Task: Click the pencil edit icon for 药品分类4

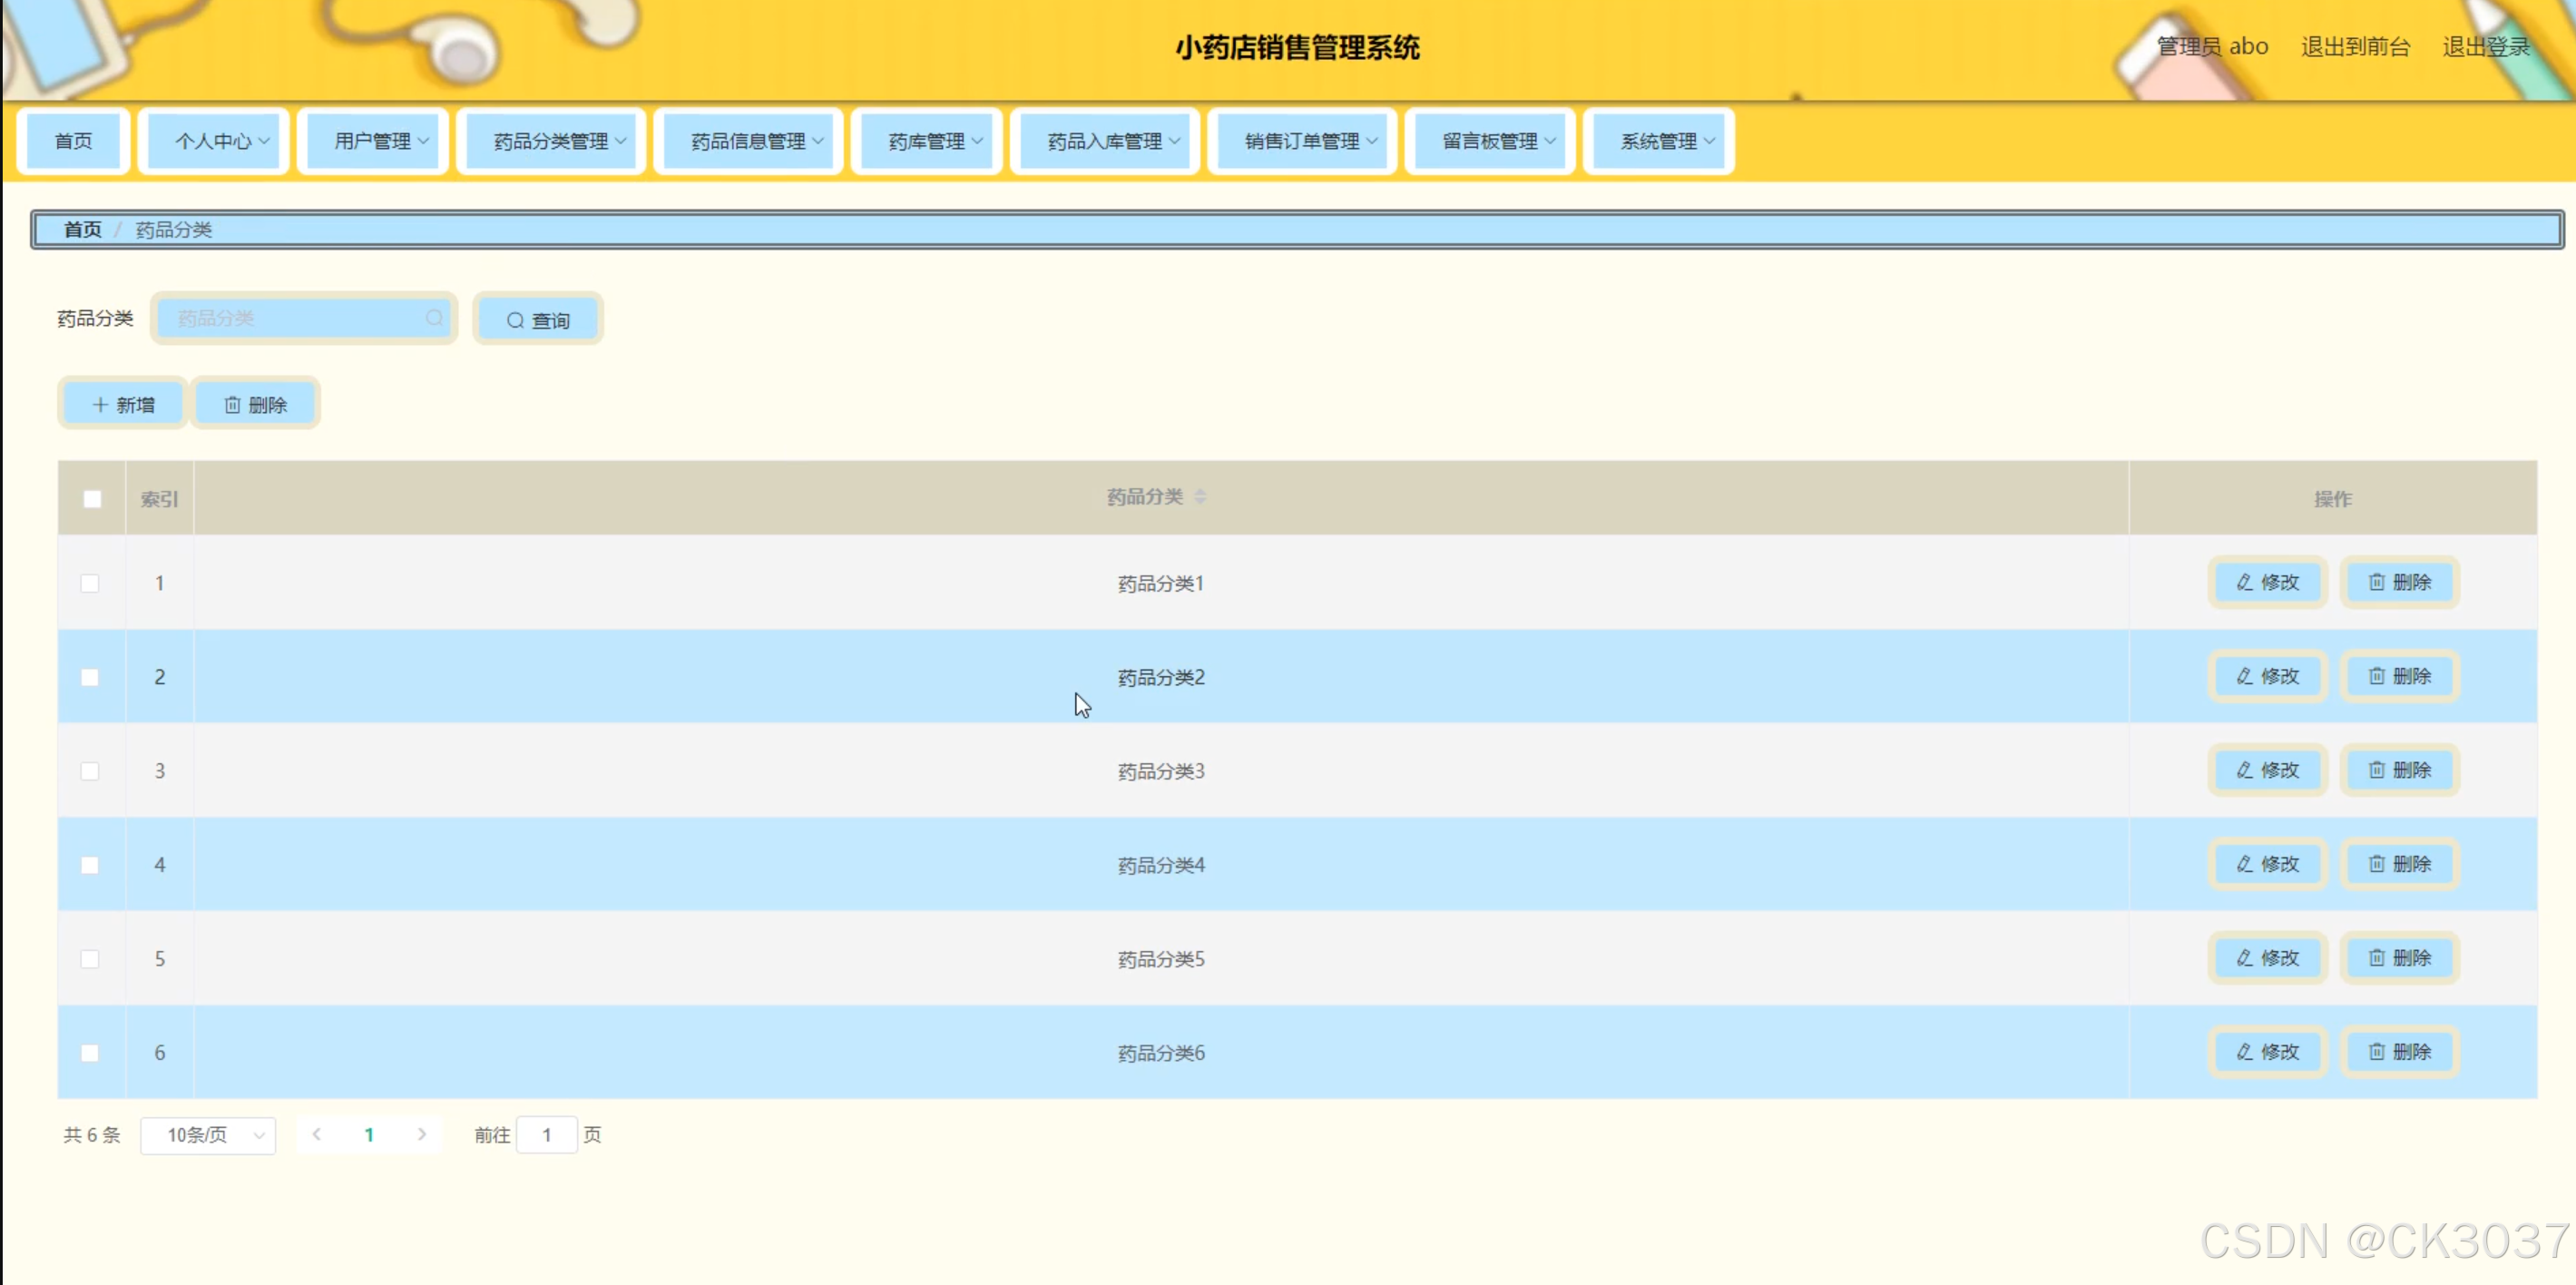Action: tap(2244, 864)
